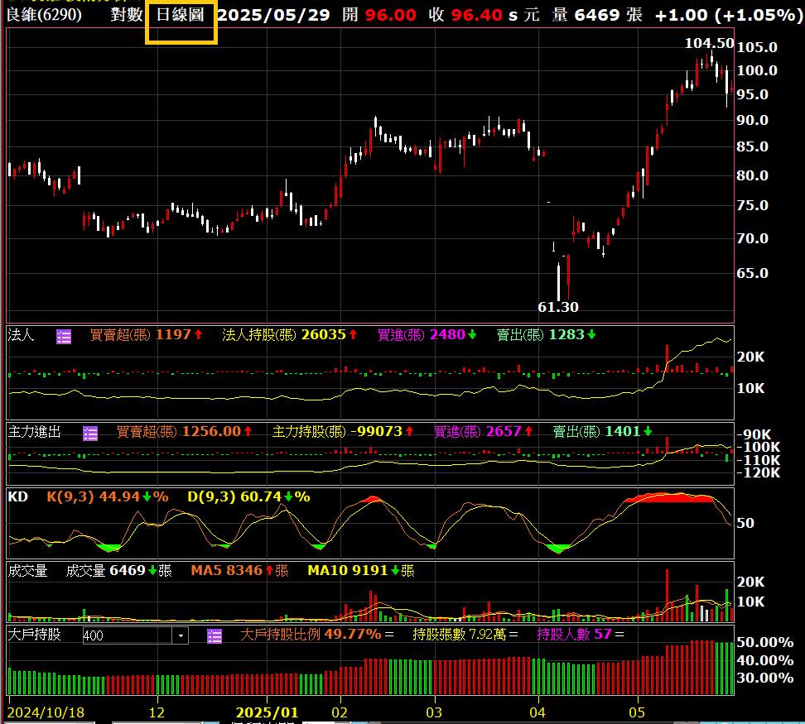Click the 成交量 panel title
The height and width of the screenshot is (724, 805).
tap(27, 571)
